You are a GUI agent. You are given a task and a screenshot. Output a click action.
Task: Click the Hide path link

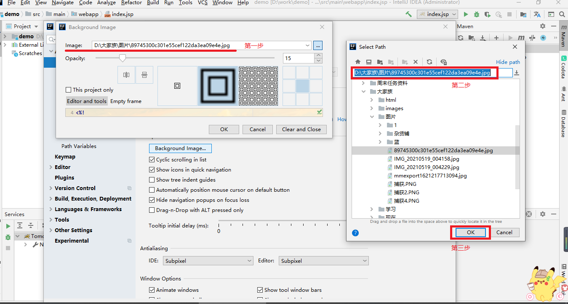pos(508,62)
